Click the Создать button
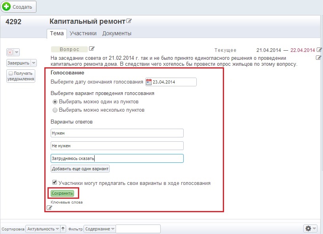The image size is (323, 234). click(x=18, y=7)
